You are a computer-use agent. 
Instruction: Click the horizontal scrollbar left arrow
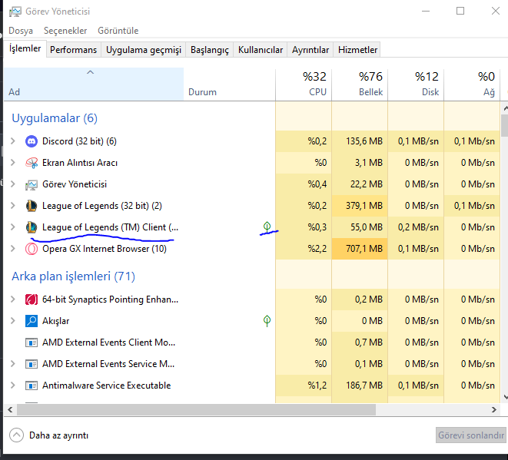pos(10,409)
